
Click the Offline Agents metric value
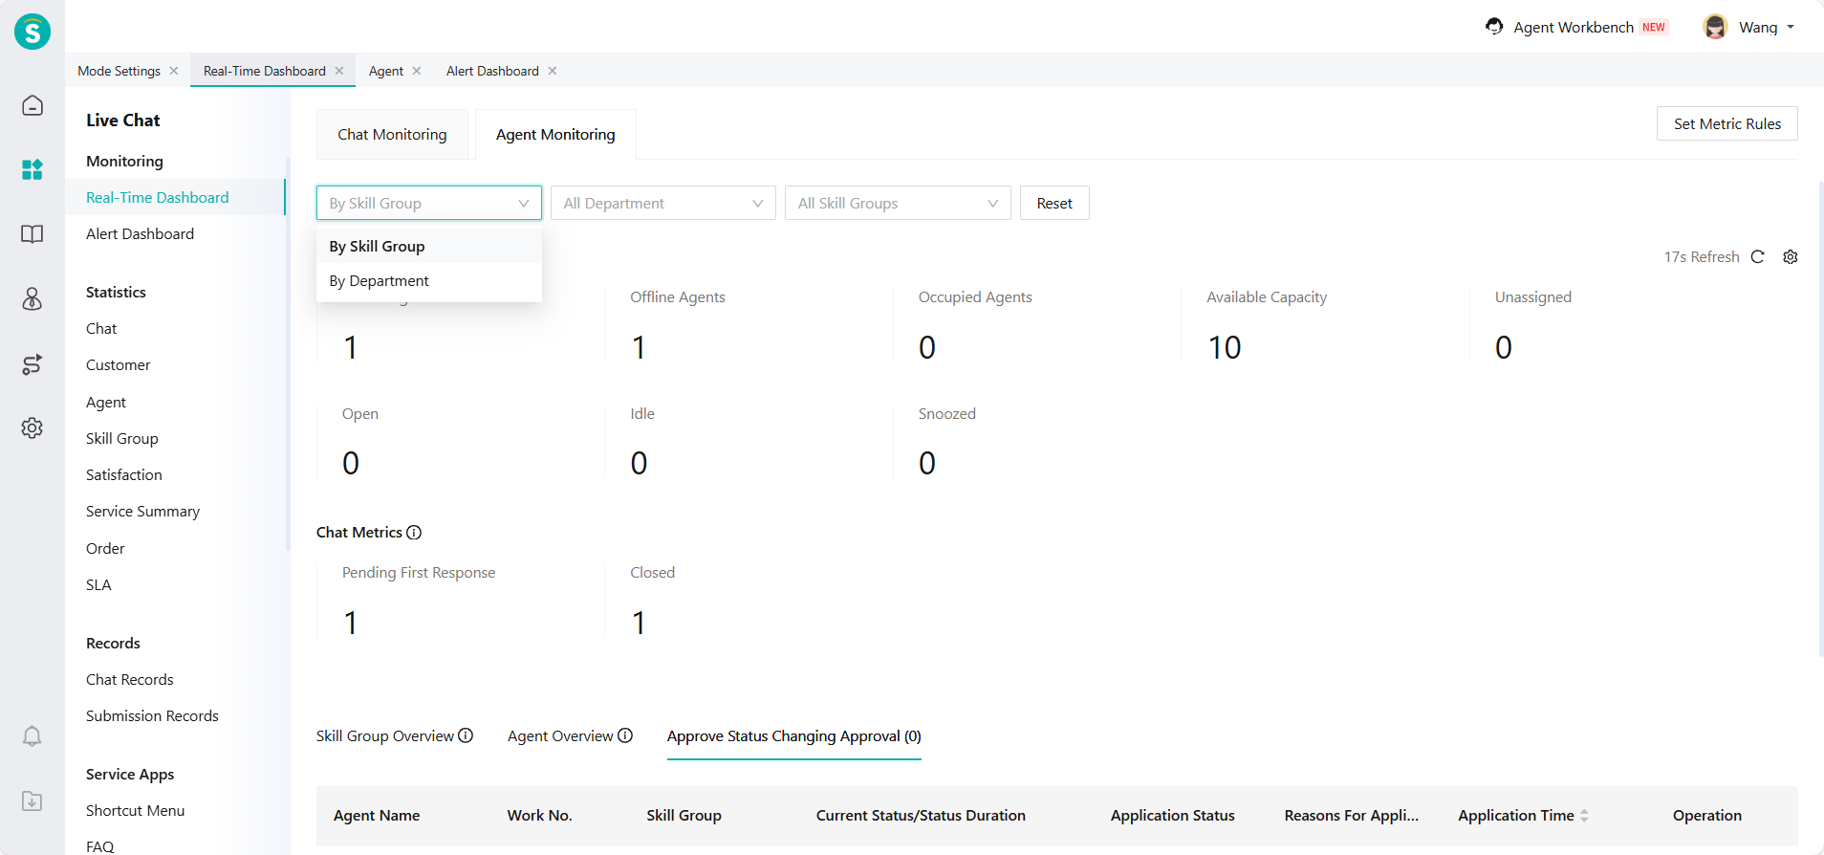(639, 347)
